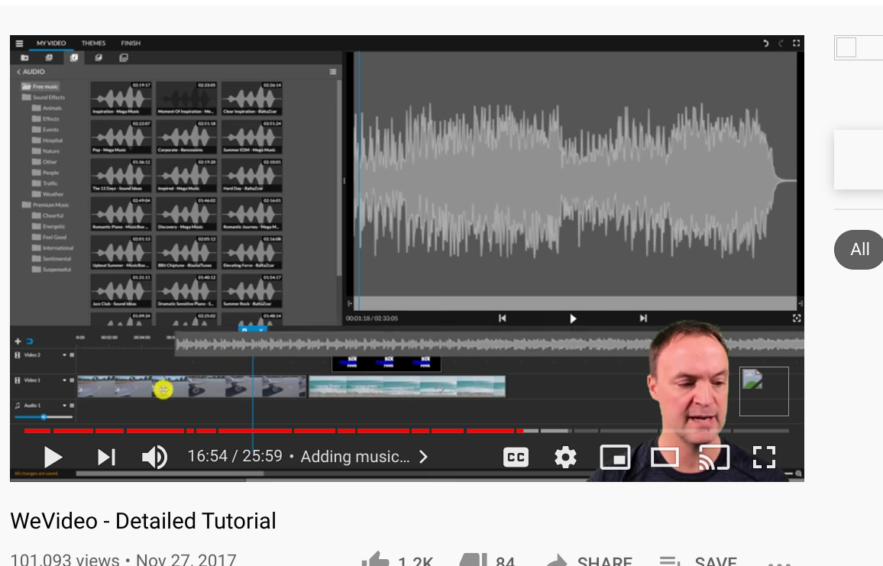This screenshot has width=883, height=566.
Task: Toggle the blue snapping magnet icon
Action: [30, 341]
